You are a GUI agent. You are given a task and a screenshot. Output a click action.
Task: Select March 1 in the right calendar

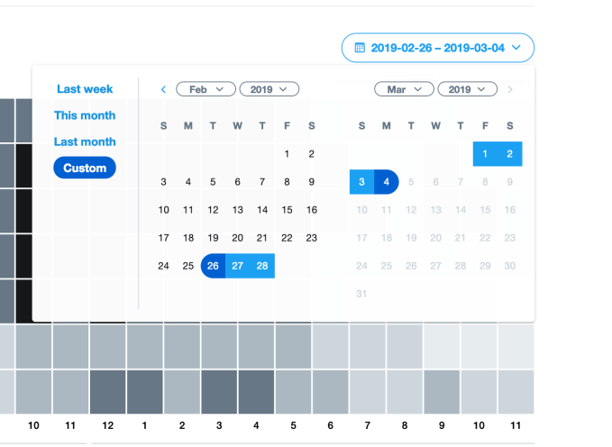coord(485,154)
